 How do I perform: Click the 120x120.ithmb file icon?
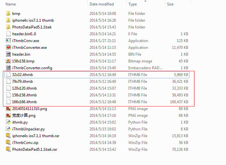pos(8,88)
